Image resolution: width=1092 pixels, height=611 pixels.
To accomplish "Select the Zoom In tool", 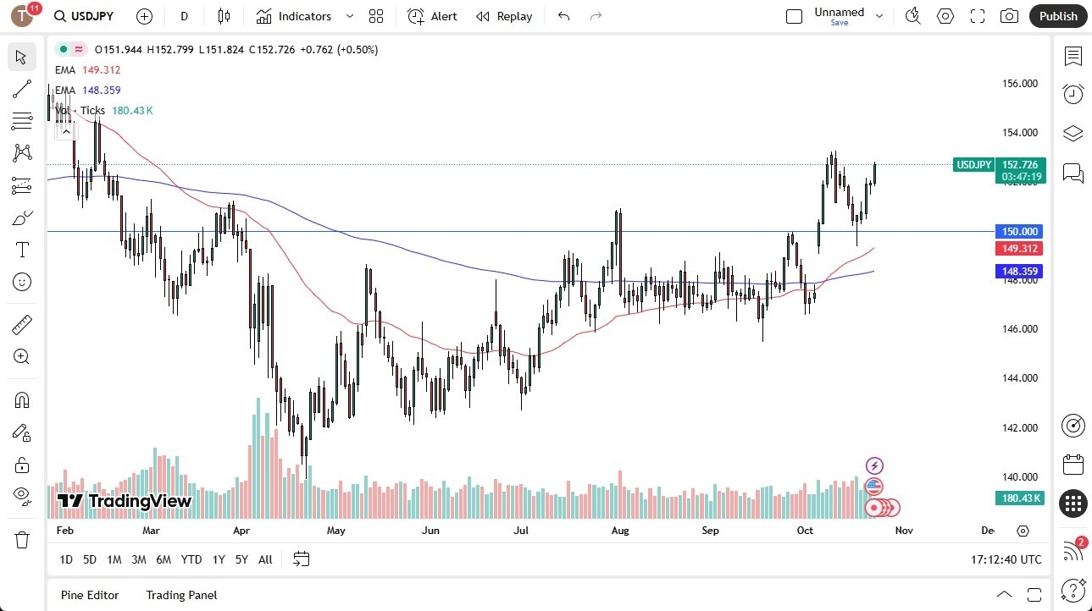I will 21,356.
